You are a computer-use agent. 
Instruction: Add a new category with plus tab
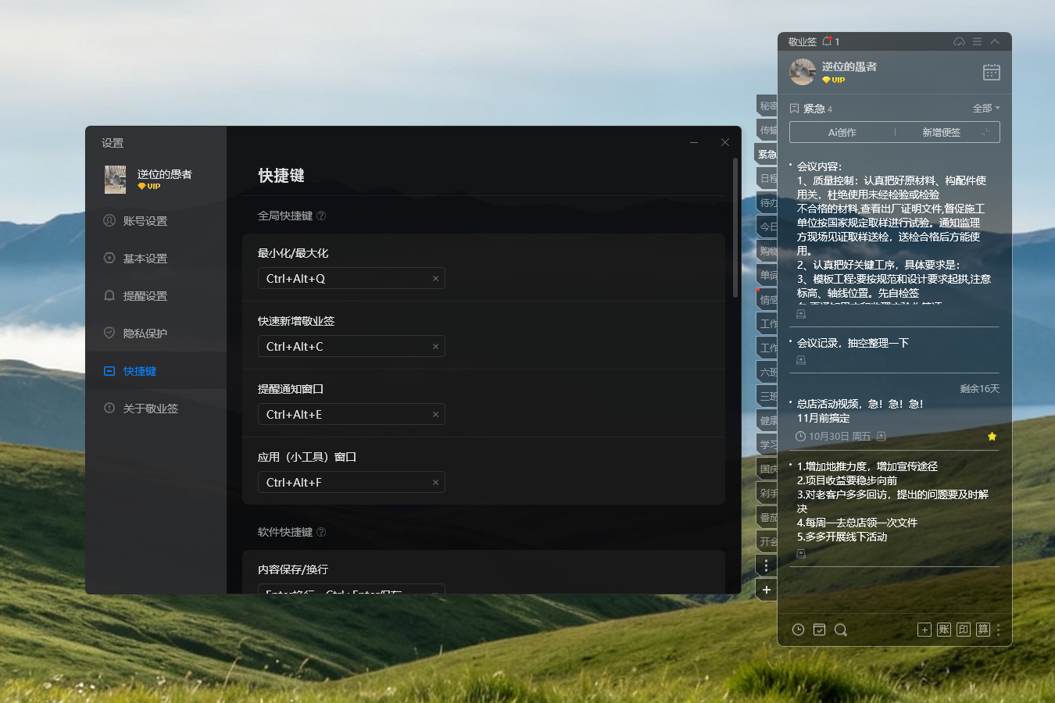(767, 590)
